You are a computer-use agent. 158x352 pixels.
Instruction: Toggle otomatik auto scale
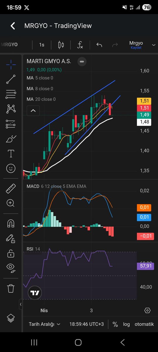pos(144,324)
